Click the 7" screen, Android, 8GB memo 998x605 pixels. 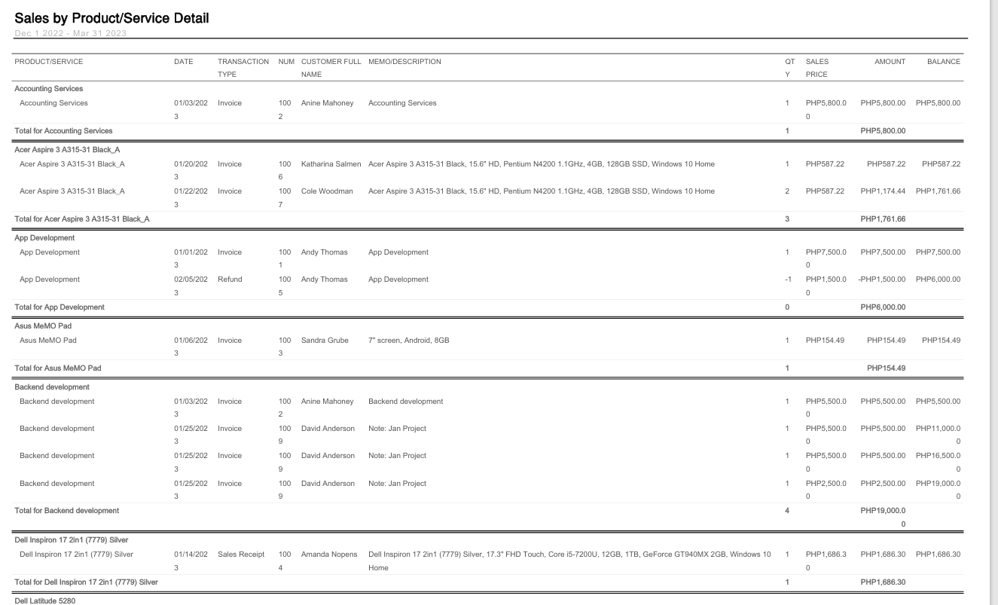[409, 341]
